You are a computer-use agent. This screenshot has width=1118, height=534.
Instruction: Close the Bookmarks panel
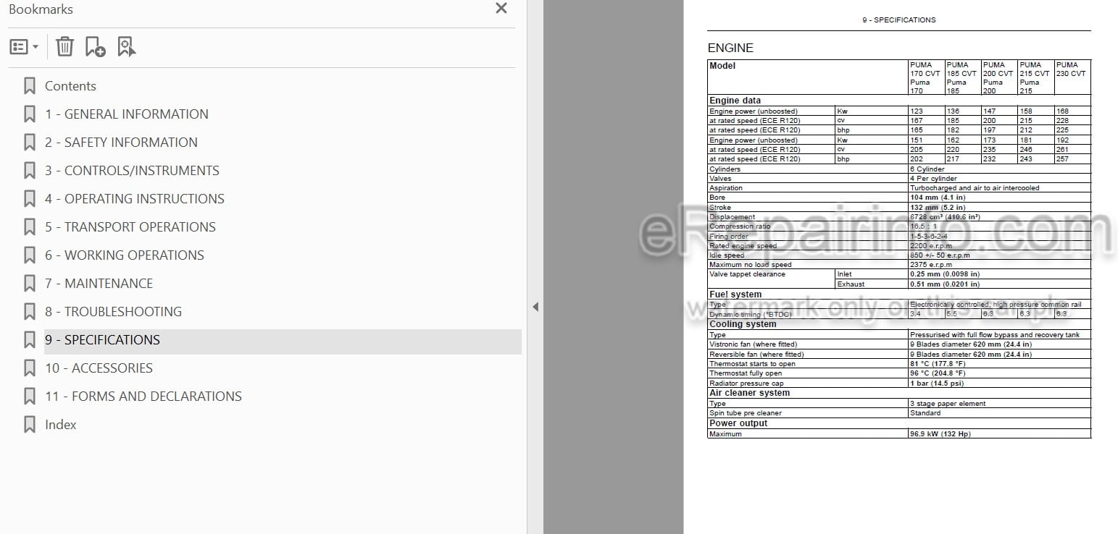[501, 9]
